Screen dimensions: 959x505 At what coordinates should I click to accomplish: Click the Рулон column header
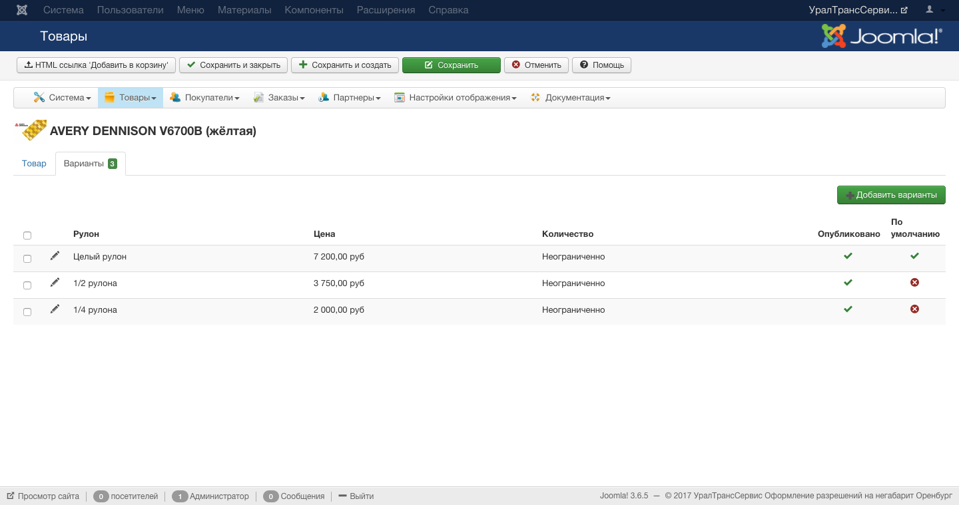click(86, 234)
